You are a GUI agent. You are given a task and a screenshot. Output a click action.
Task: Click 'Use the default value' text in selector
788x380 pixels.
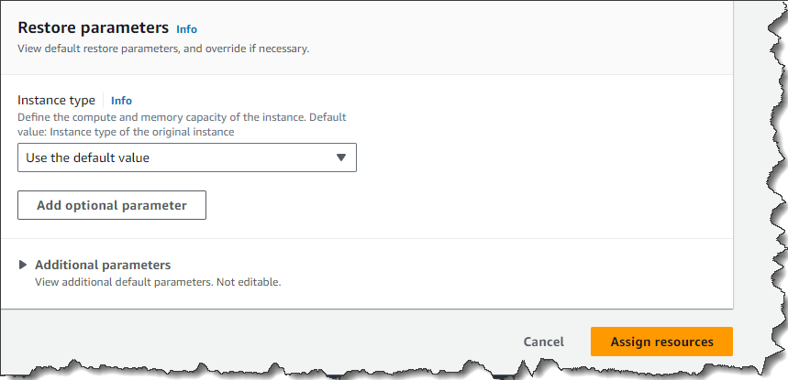pos(87,157)
